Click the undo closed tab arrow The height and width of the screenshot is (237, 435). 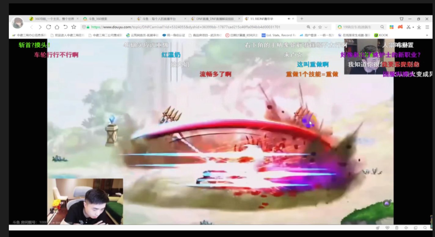click(x=65, y=27)
